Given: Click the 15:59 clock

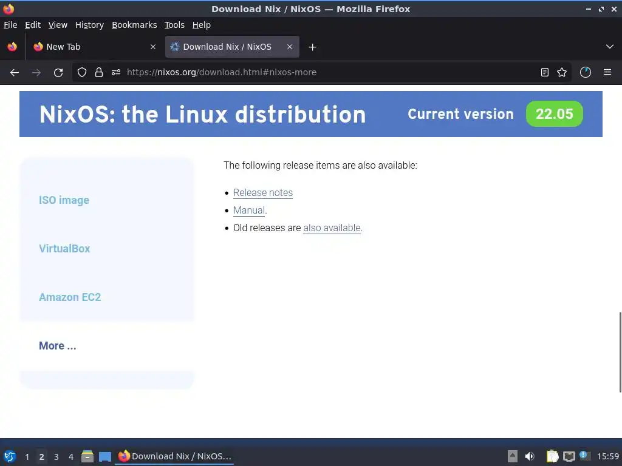Looking at the screenshot, I should pyautogui.click(x=607, y=457).
